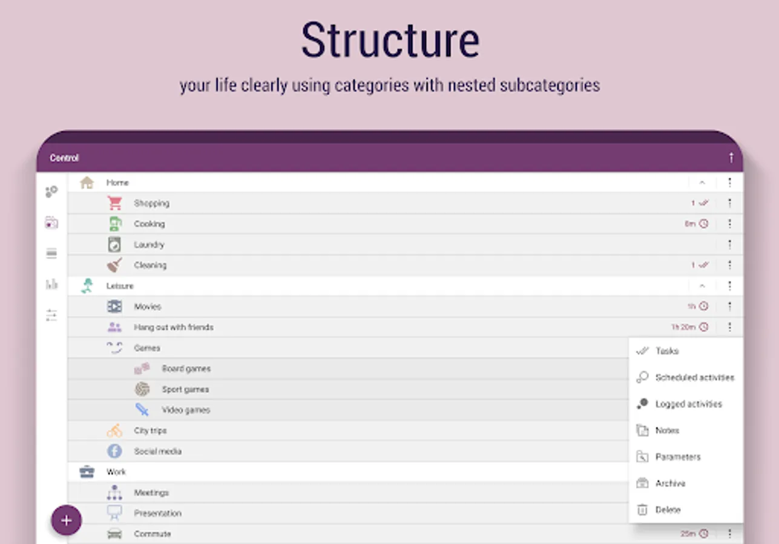Click the Laundry label text

[x=150, y=245]
